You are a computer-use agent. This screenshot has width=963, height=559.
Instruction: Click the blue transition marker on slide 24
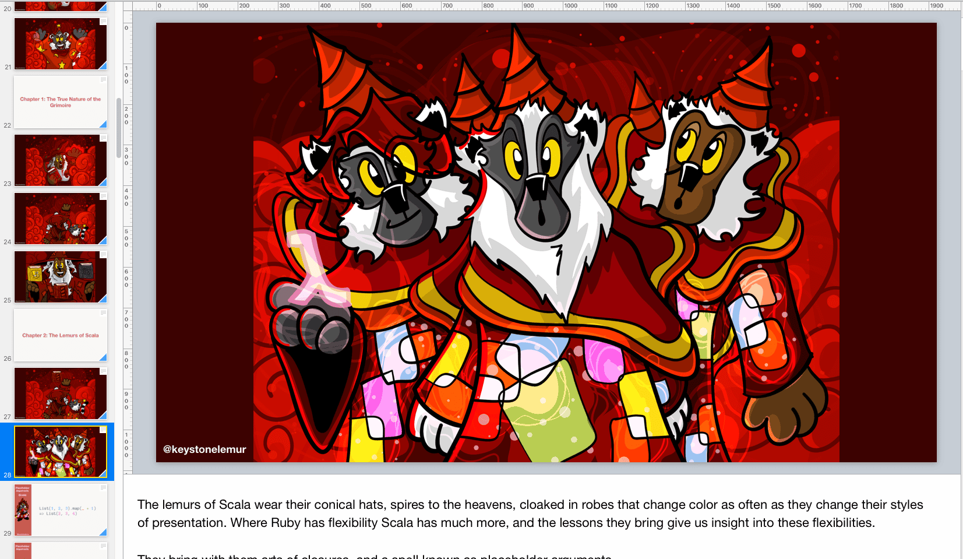pos(104,241)
